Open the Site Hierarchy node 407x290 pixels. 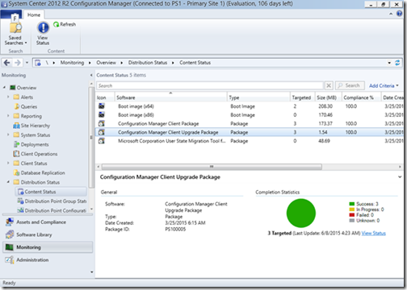(31, 126)
